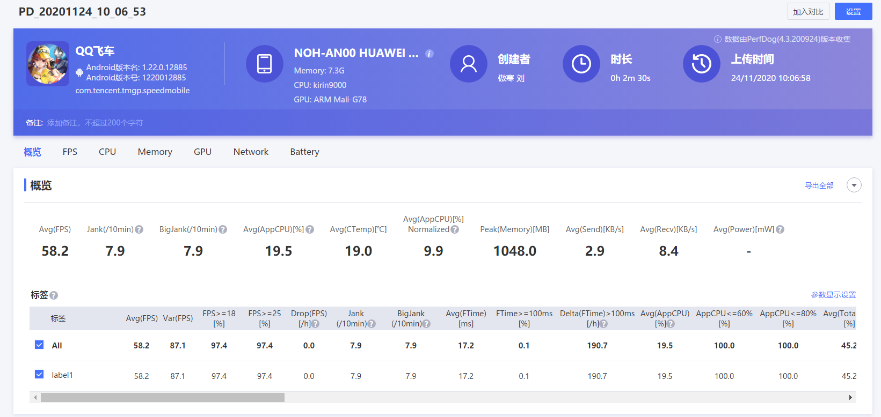
Task: Switch to the Memory tab
Action: coord(155,152)
